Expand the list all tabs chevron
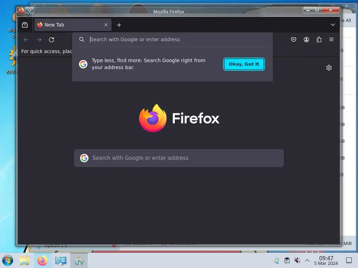The image size is (358, 268). click(x=333, y=25)
